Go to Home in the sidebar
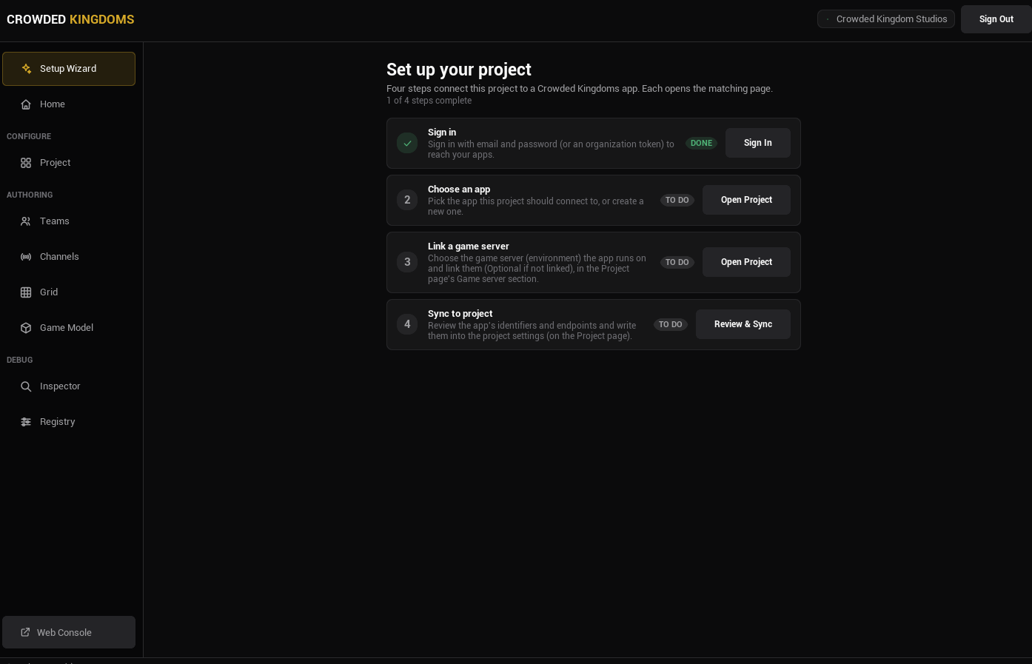The image size is (1032, 664). coord(69,104)
